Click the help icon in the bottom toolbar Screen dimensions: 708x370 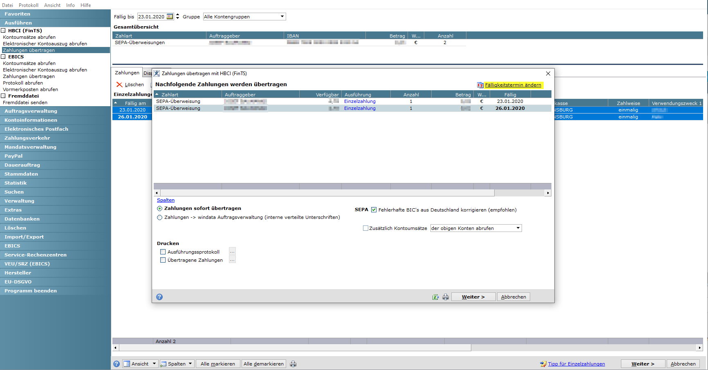tap(117, 364)
